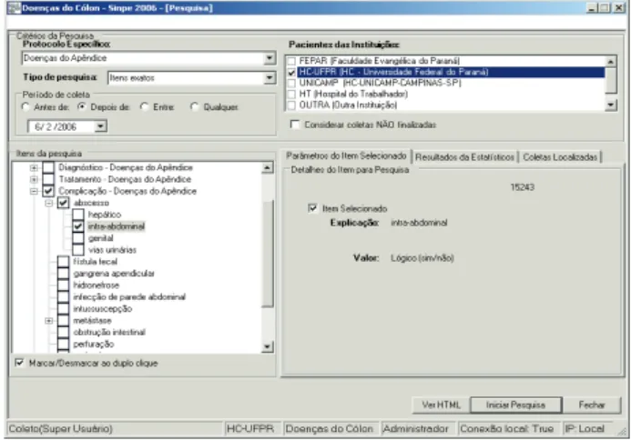The width and height of the screenshot is (631, 440).
Task: Open the Coletas Localizadas tab
Action: [x=560, y=157]
